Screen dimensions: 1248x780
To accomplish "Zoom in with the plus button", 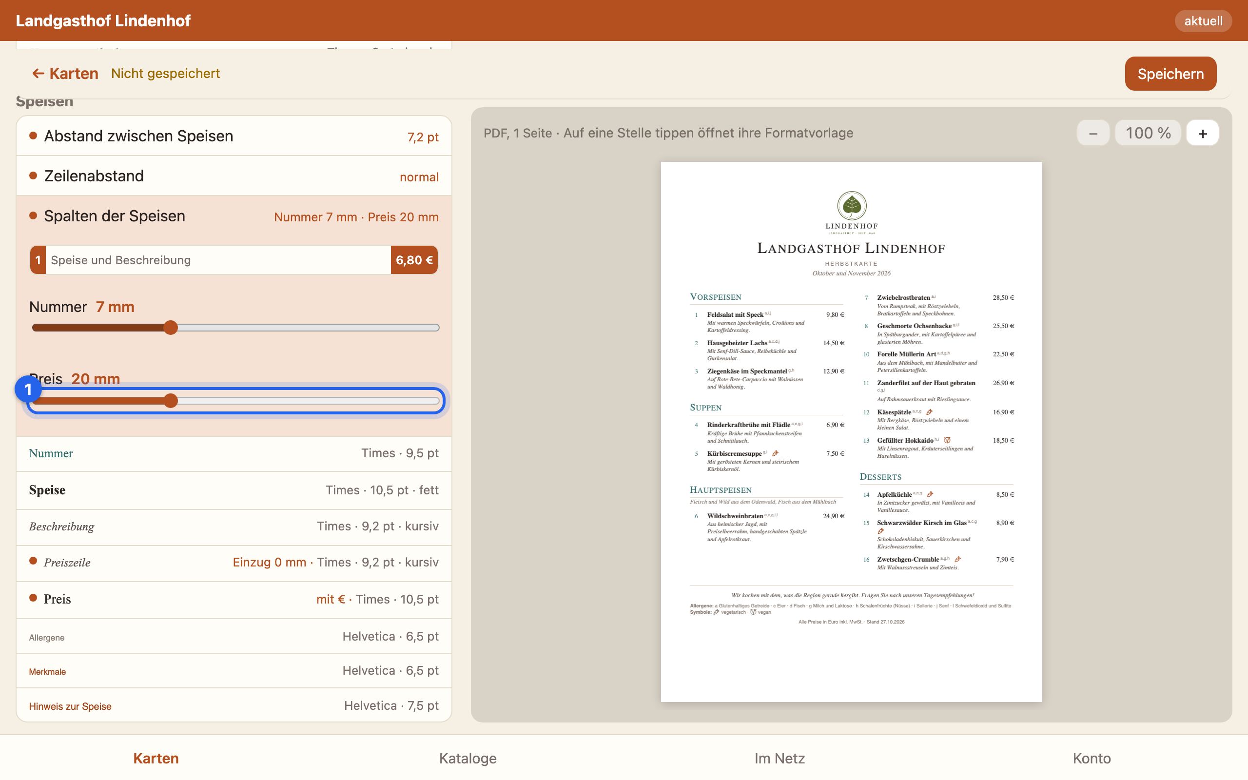I will tap(1203, 133).
